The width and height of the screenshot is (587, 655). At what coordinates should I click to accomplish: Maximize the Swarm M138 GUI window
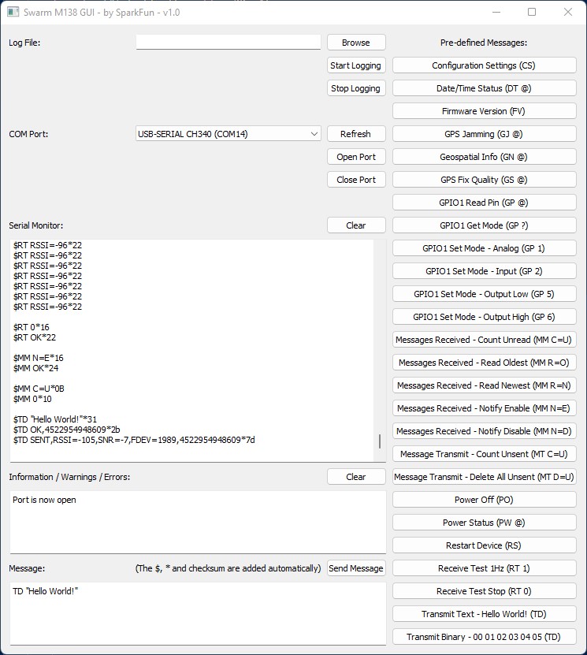532,12
